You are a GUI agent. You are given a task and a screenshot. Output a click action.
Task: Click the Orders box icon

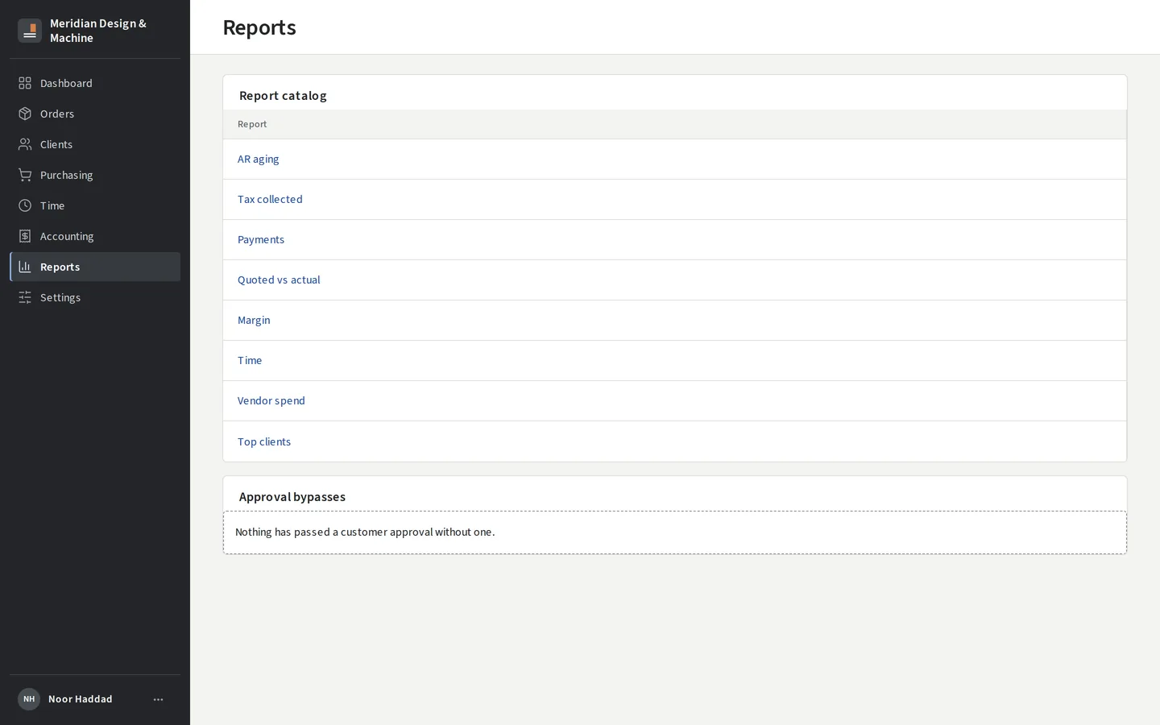coord(25,114)
